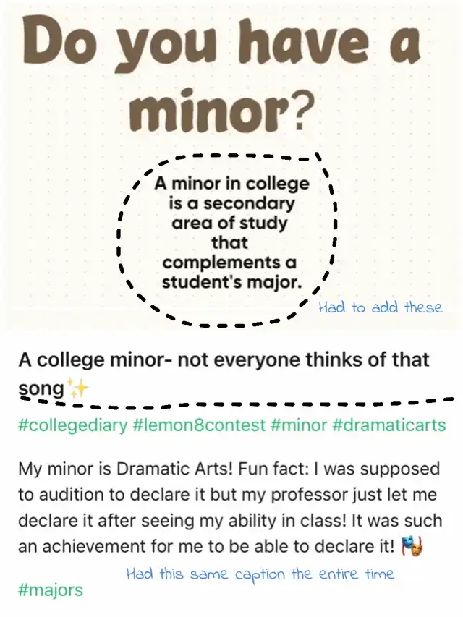Click the blue 'Had to add these' note
Image resolution: width=463 pixels, height=617 pixels.
381,307
